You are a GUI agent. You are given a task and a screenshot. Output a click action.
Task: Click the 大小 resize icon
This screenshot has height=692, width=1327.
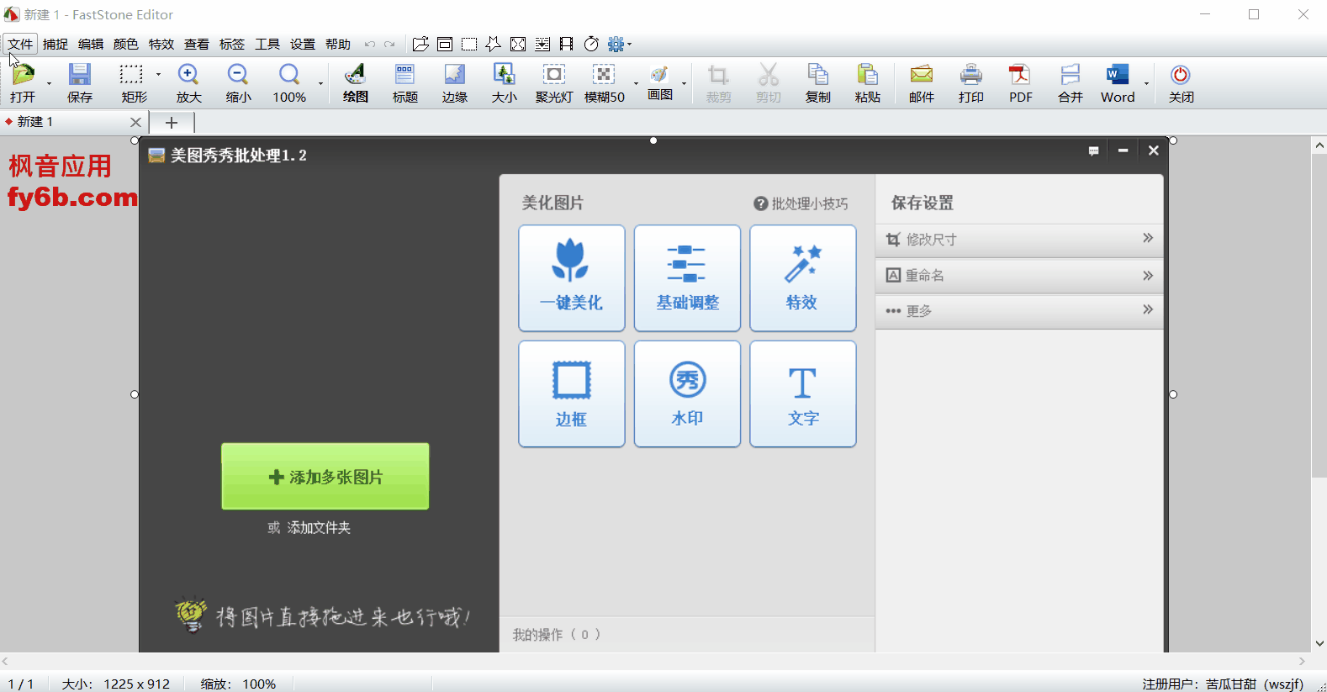504,83
